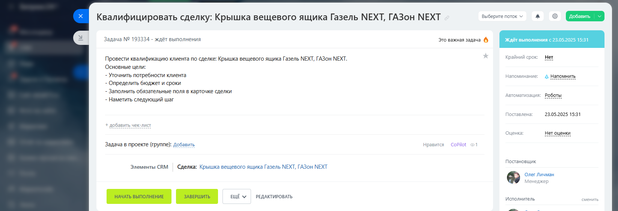This screenshot has width=618, height=211.
Task: Click the bell notification icon
Action: [x=538, y=16]
